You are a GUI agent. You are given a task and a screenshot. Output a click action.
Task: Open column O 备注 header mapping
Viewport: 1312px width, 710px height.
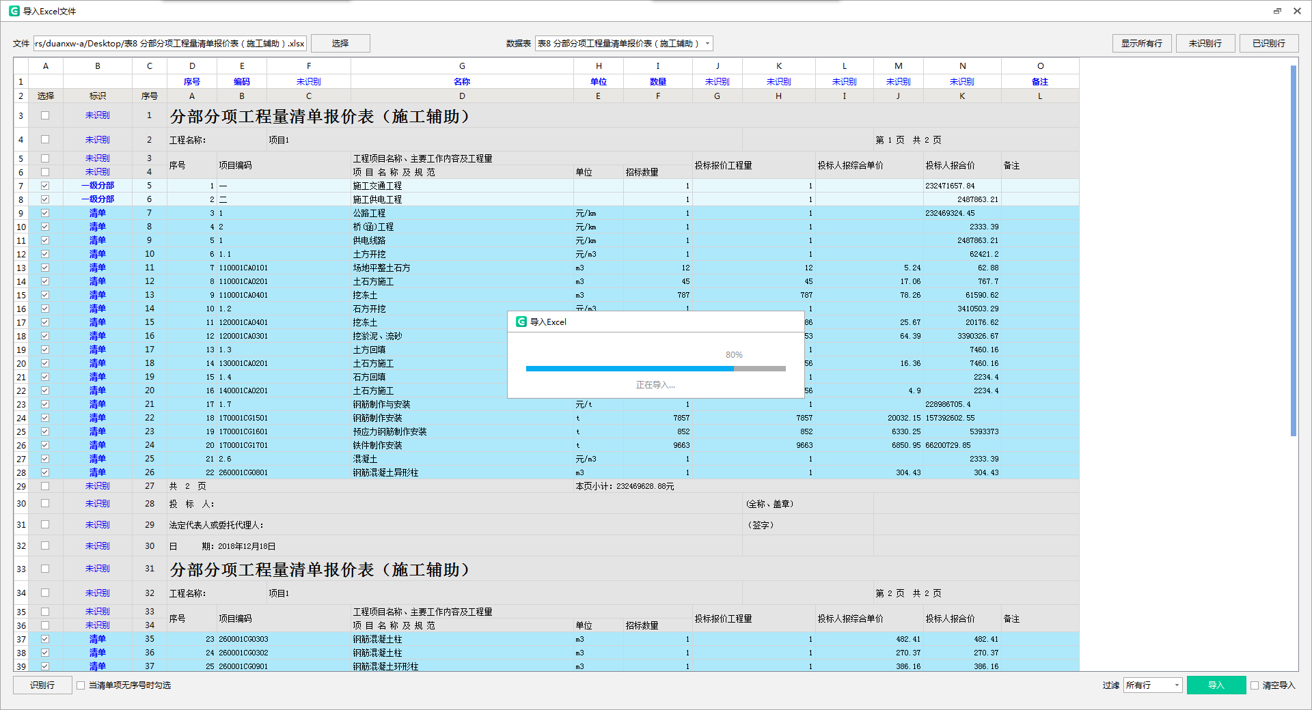point(1040,81)
